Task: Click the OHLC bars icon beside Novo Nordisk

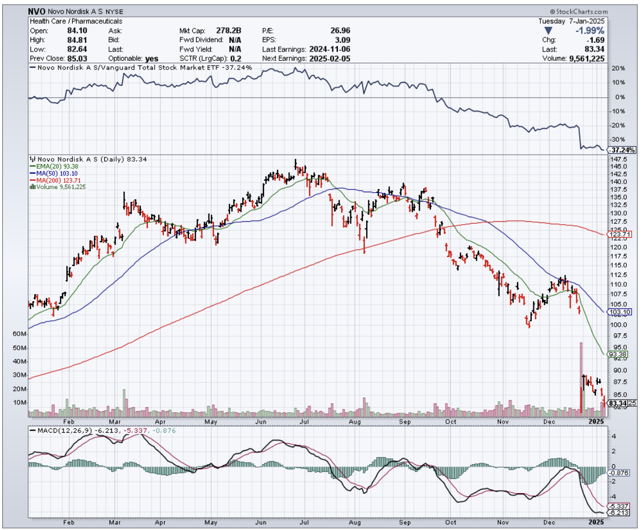Action: coord(31,159)
